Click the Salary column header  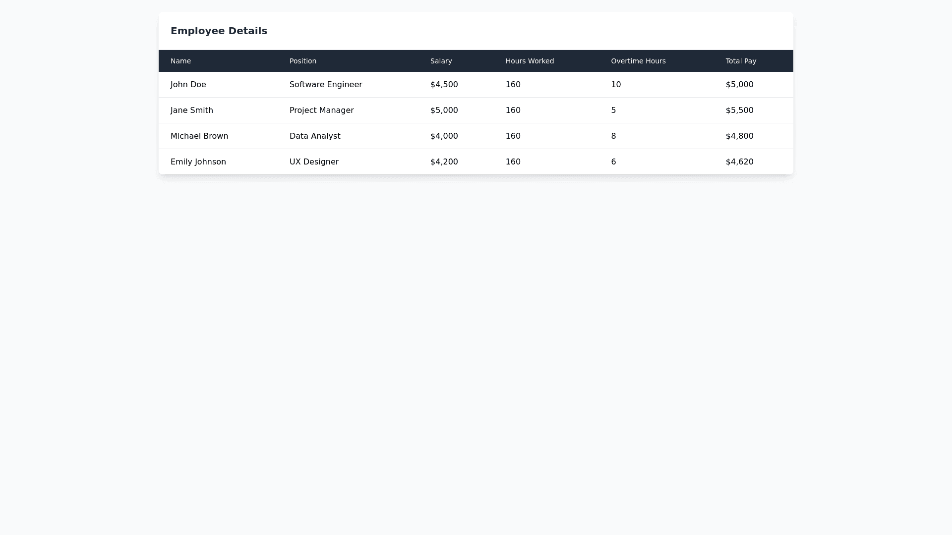[x=441, y=61]
